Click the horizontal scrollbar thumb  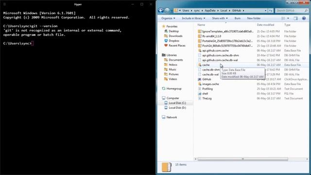tap(243, 159)
